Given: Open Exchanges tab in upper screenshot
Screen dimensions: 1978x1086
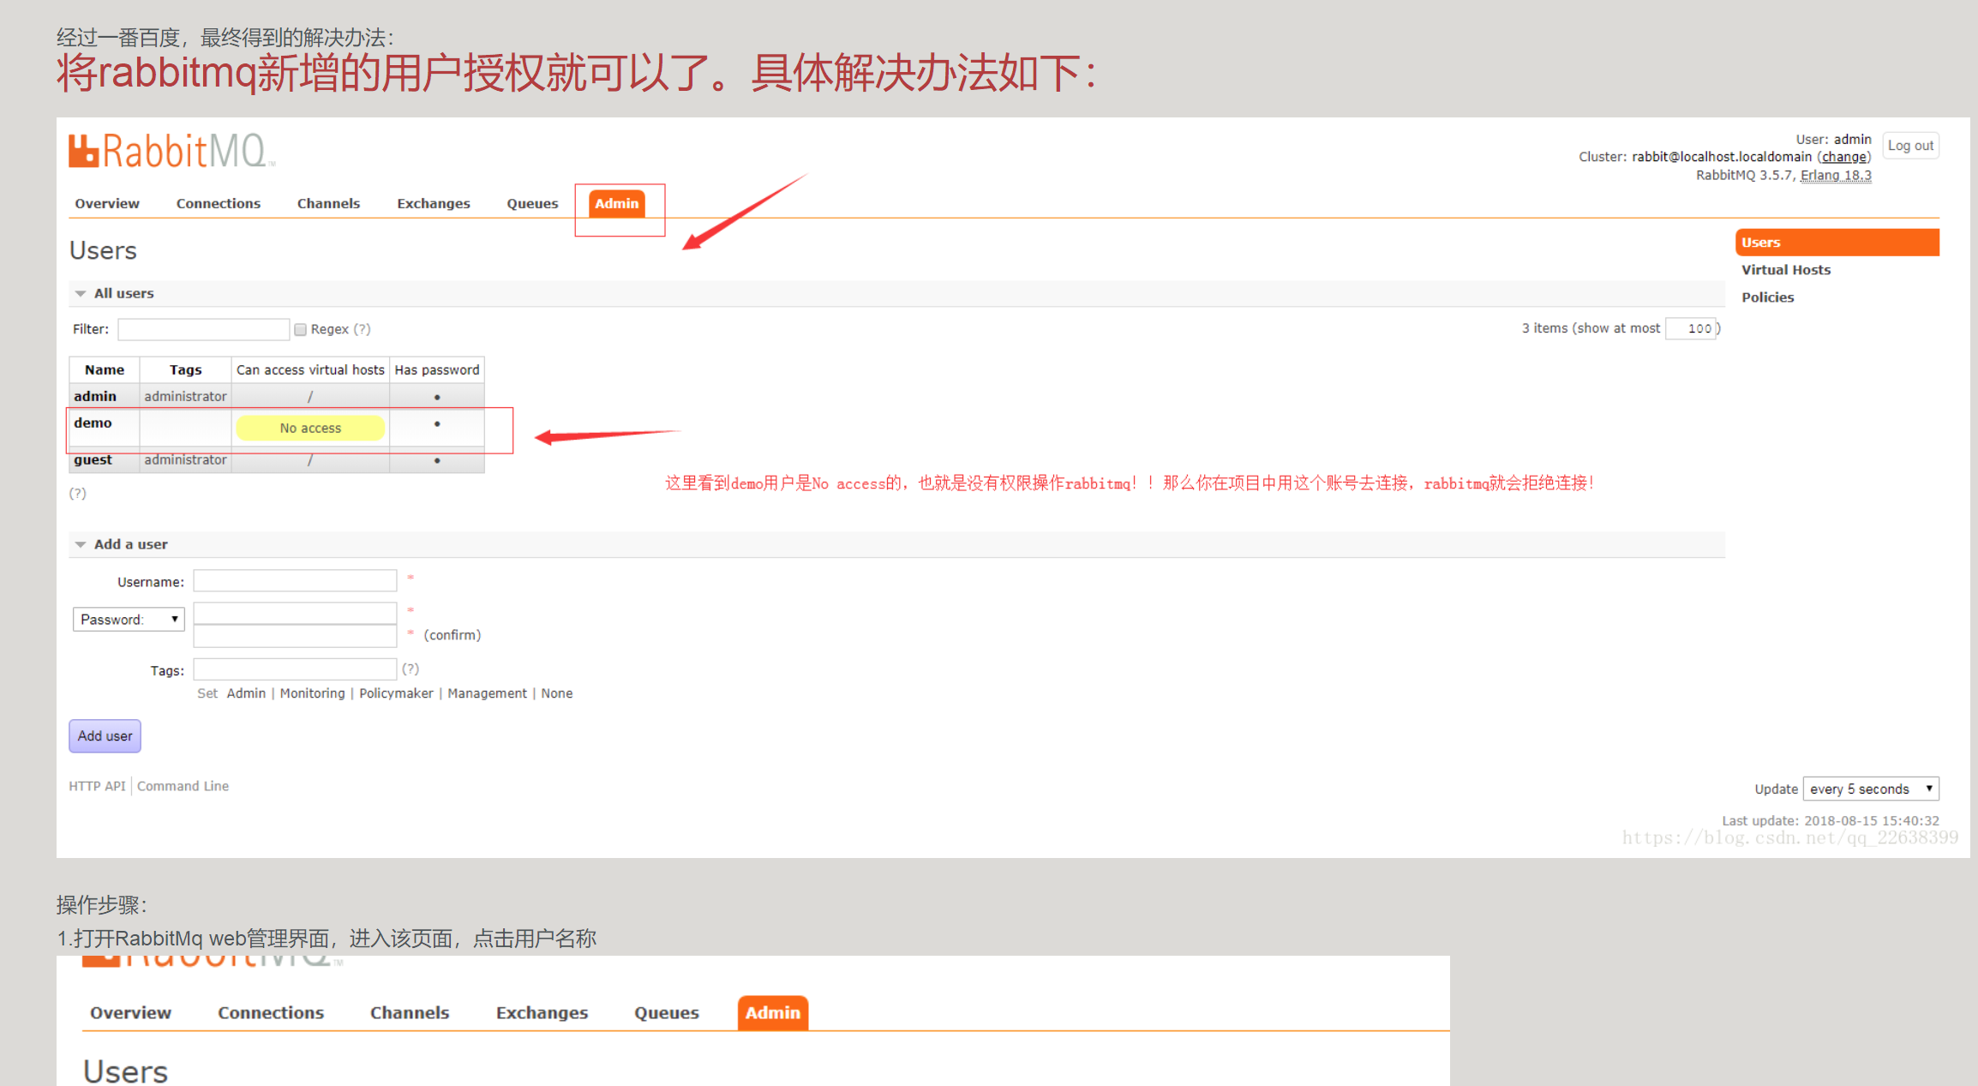Looking at the screenshot, I should 434,203.
